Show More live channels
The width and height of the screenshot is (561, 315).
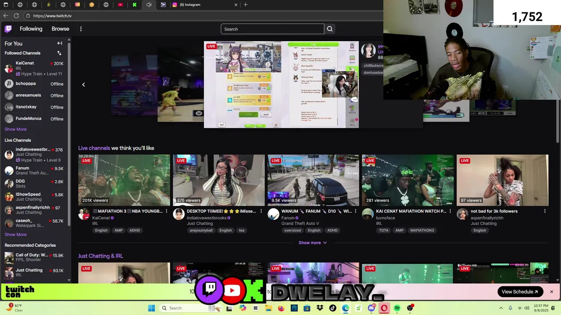pos(15,234)
